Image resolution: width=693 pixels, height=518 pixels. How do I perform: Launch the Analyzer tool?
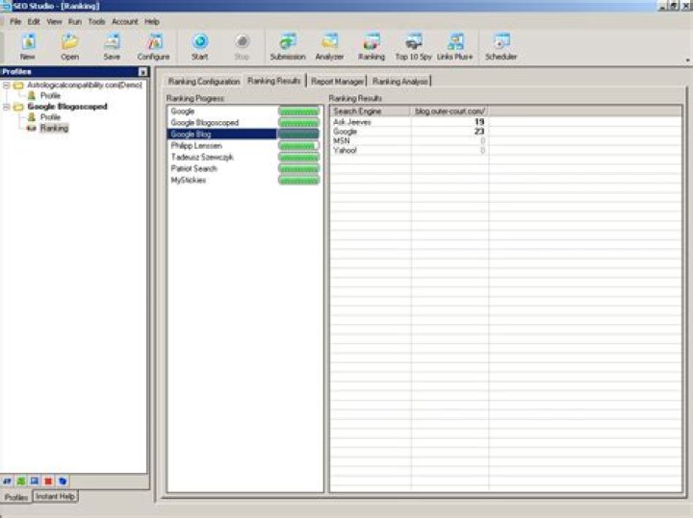[x=329, y=46]
